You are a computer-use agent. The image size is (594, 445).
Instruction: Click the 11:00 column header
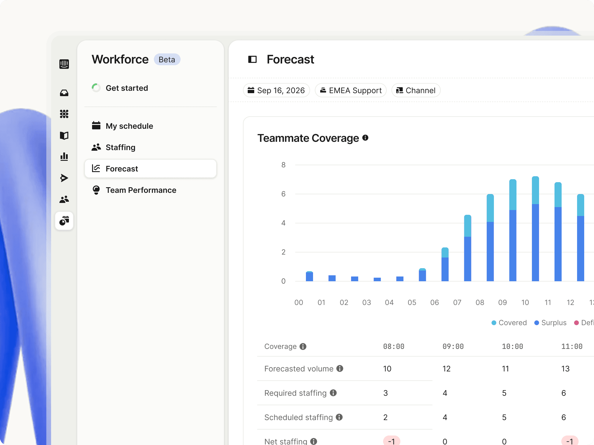[x=572, y=347]
